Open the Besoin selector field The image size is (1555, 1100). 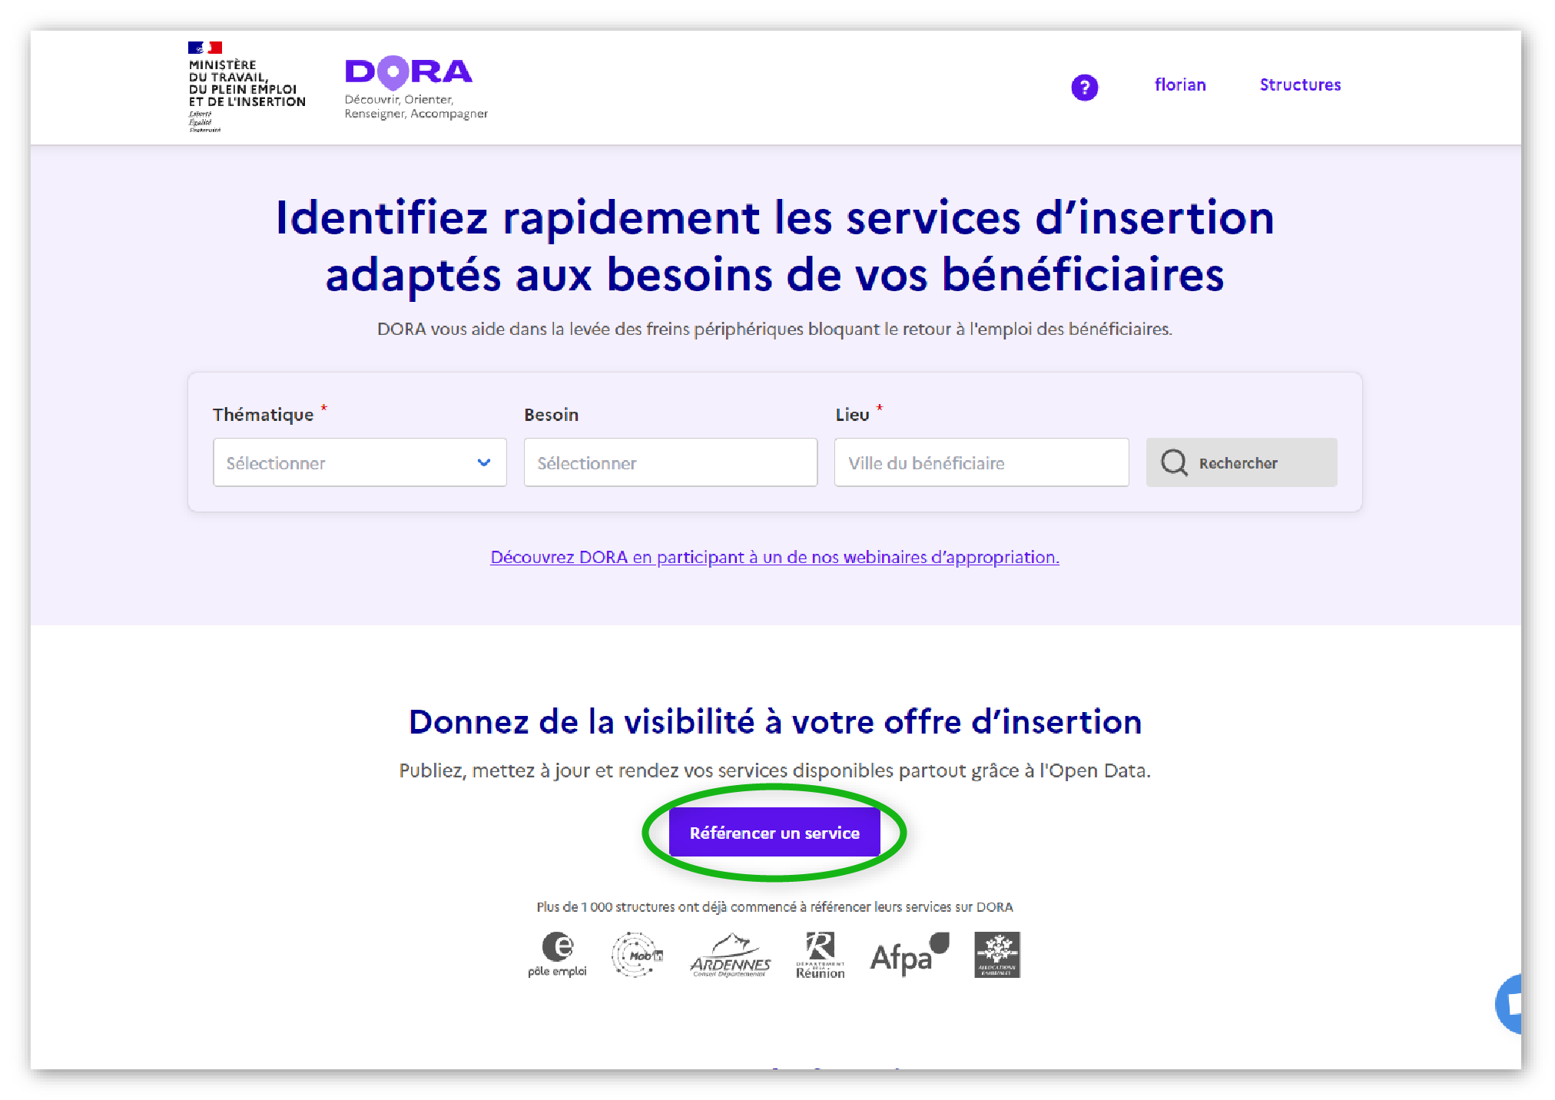tap(670, 462)
